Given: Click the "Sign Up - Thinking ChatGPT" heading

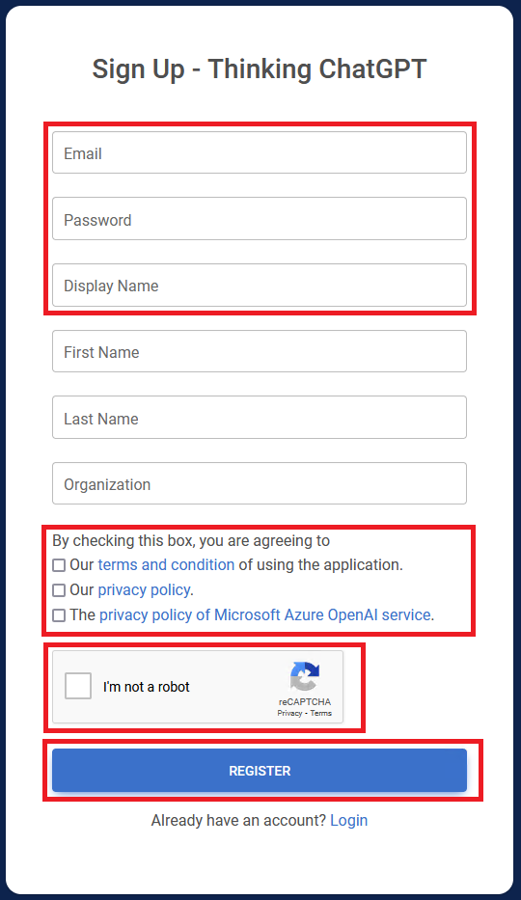Looking at the screenshot, I should [x=260, y=68].
